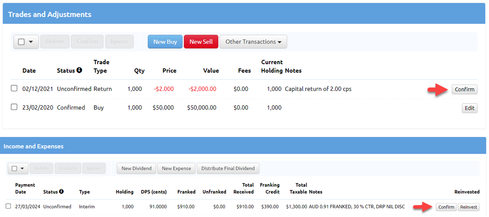Add a New Expense
489x217 pixels.
[176, 168]
